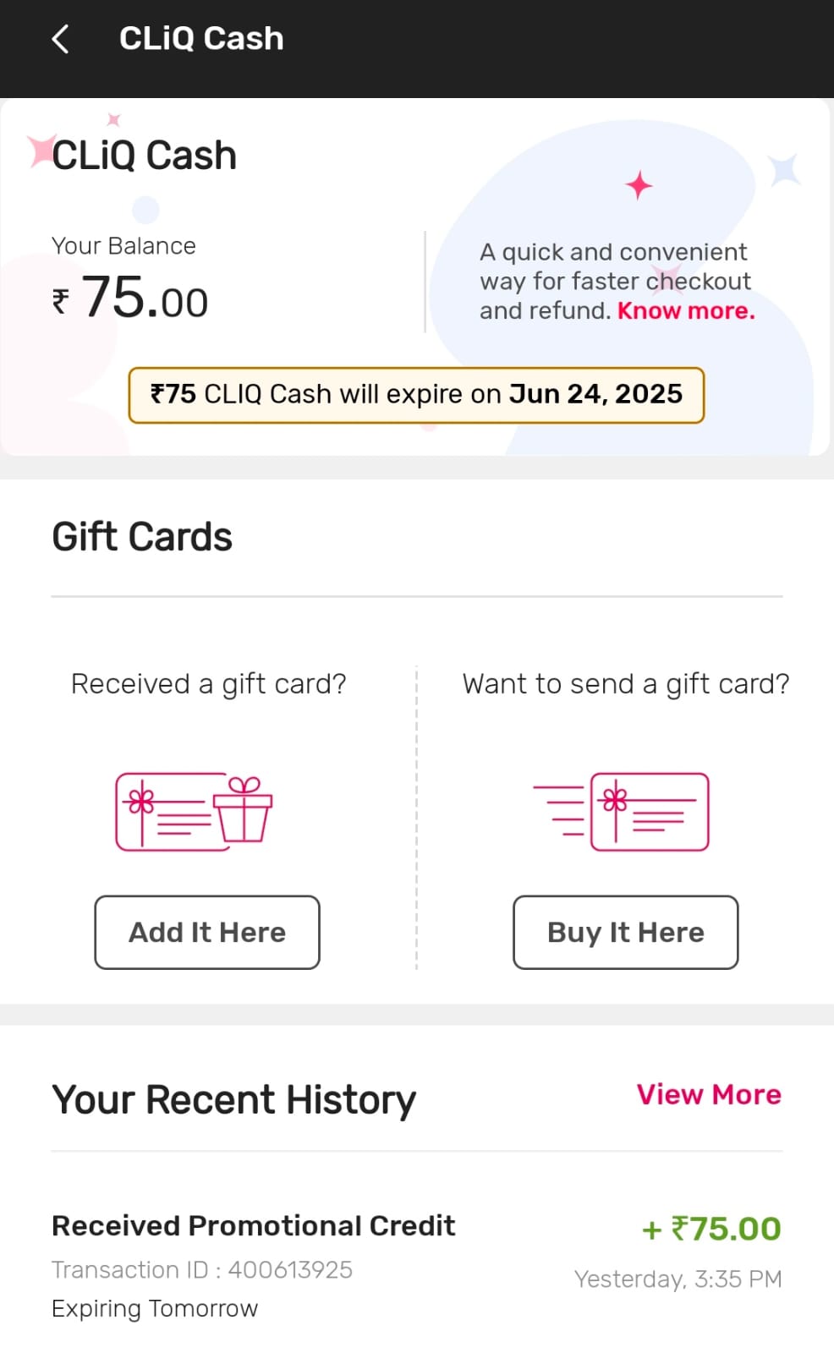Click the received gift card box icon
The height and width of the screenshot is (1353, 834).
pyautogui.click(x=194, y=811)
